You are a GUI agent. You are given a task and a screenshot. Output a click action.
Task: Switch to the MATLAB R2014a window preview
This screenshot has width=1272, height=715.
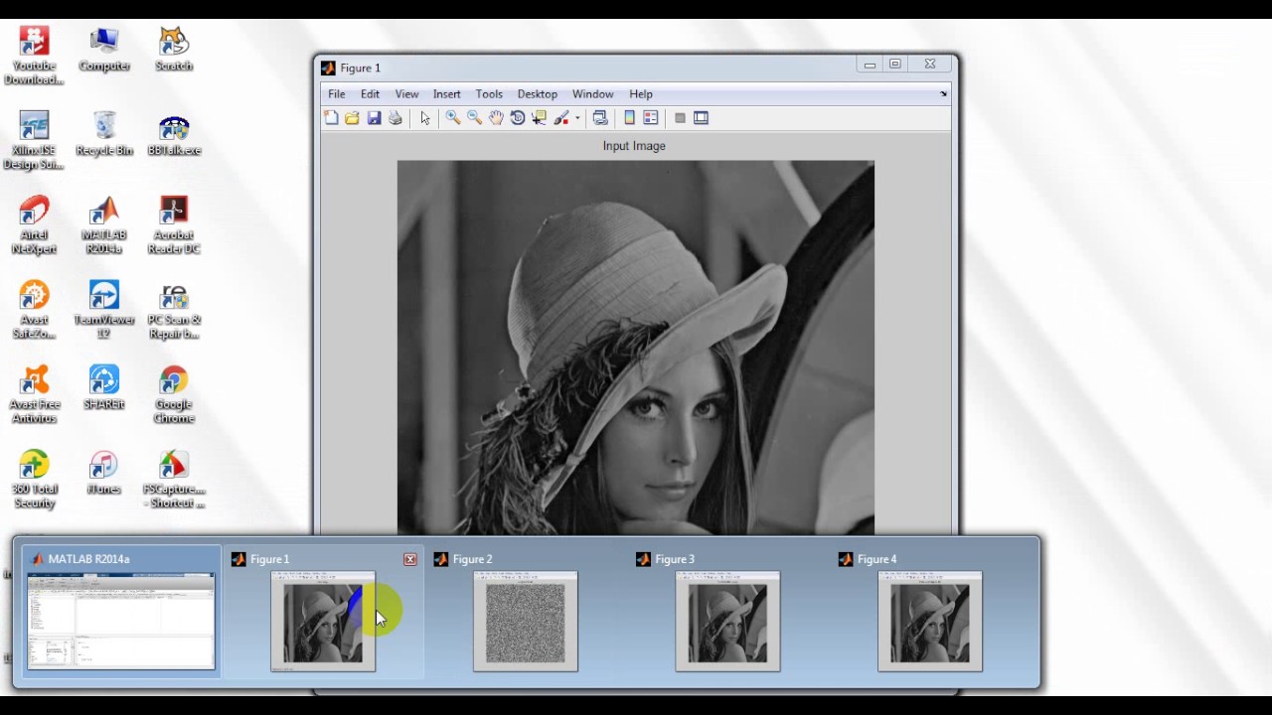(120, 622)
